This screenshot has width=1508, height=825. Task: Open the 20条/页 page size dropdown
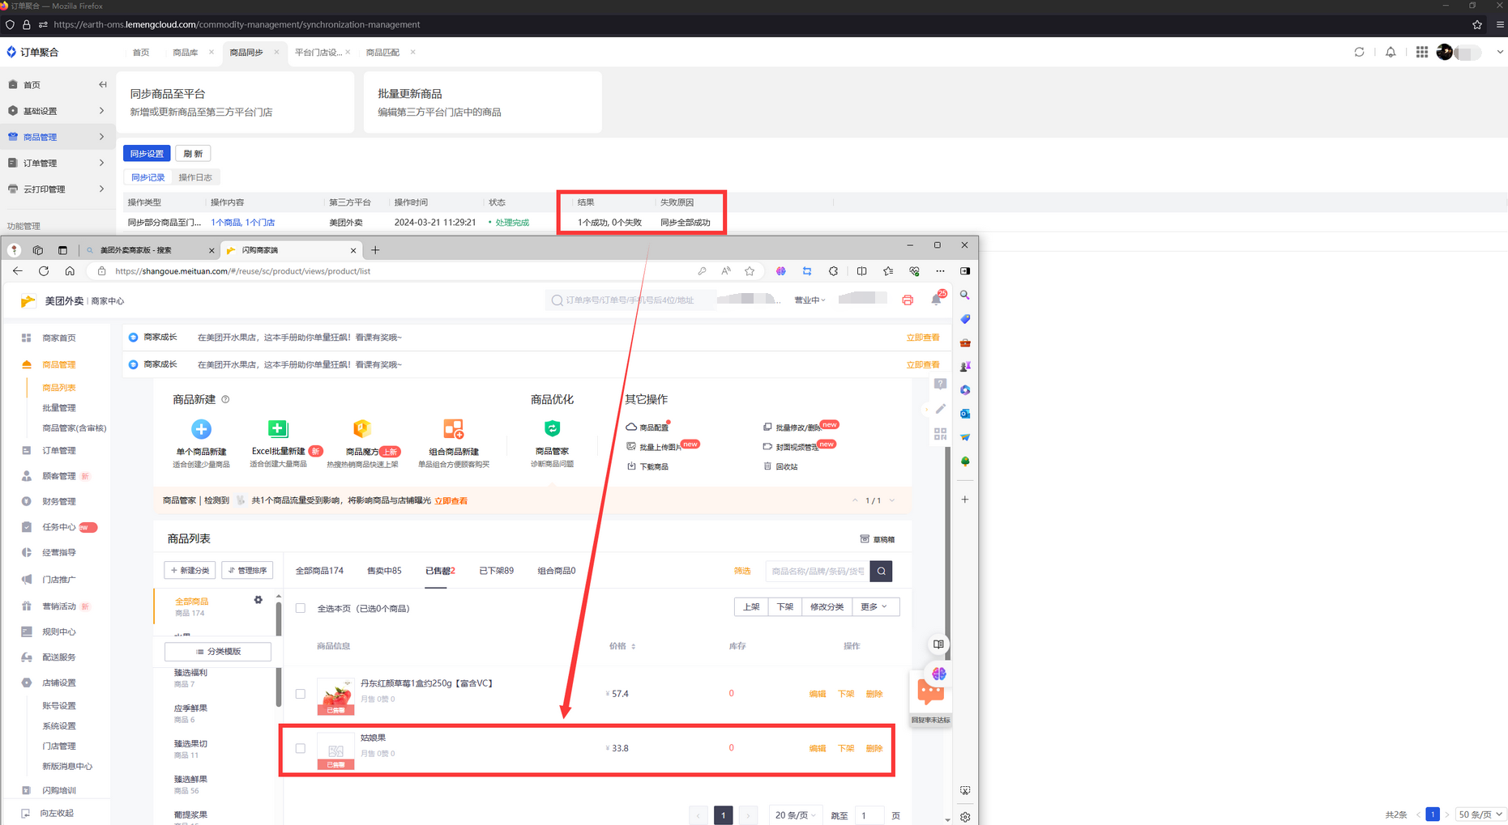pyautogui.click(x=795, y=815)
